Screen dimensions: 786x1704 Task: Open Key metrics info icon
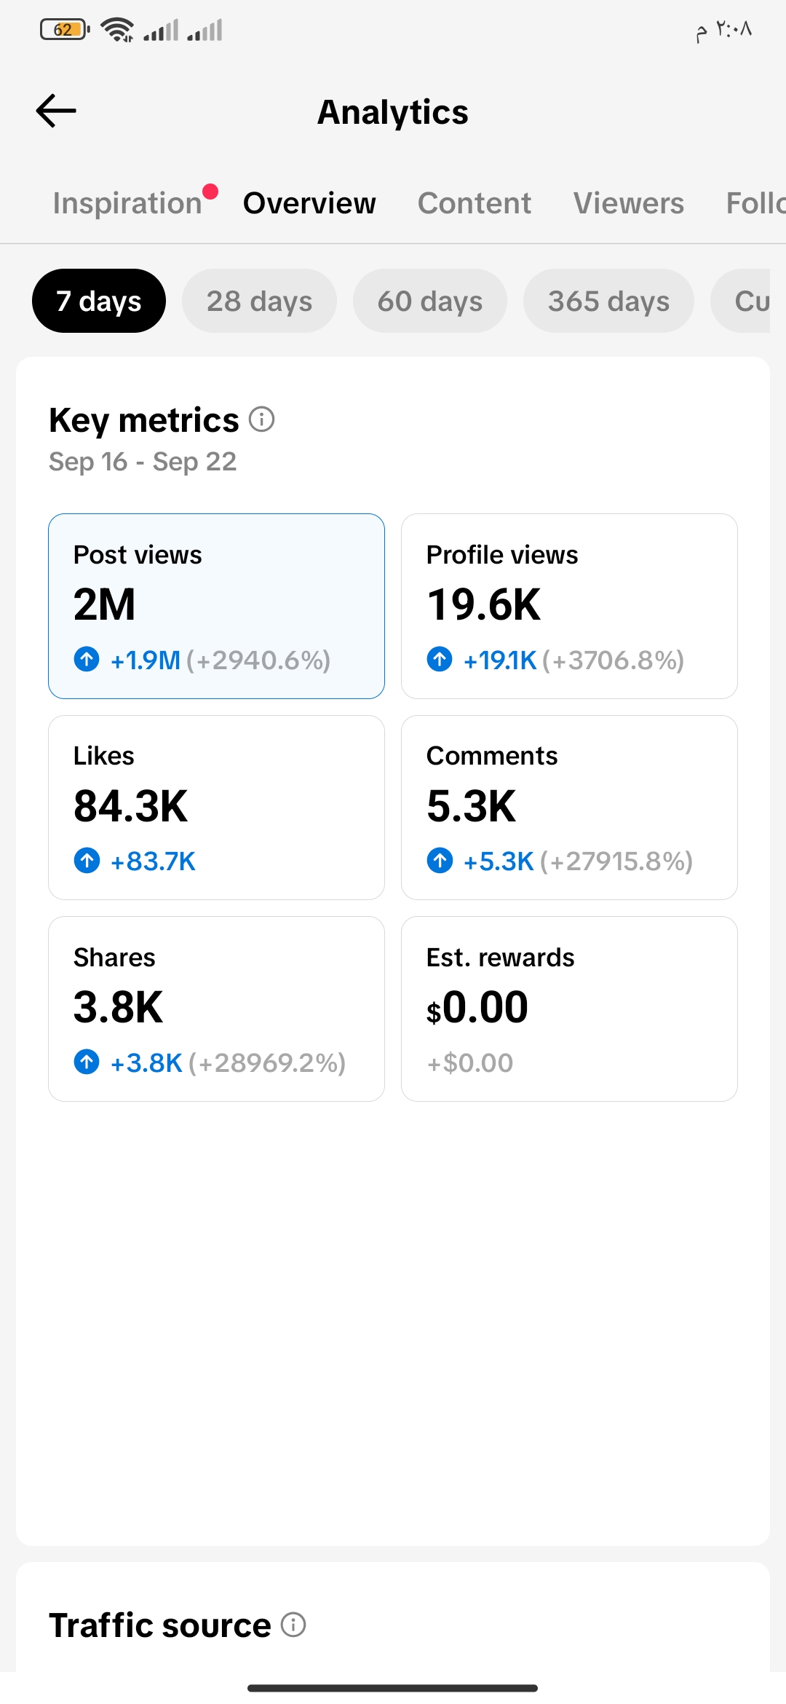click(x=262, y=419)
